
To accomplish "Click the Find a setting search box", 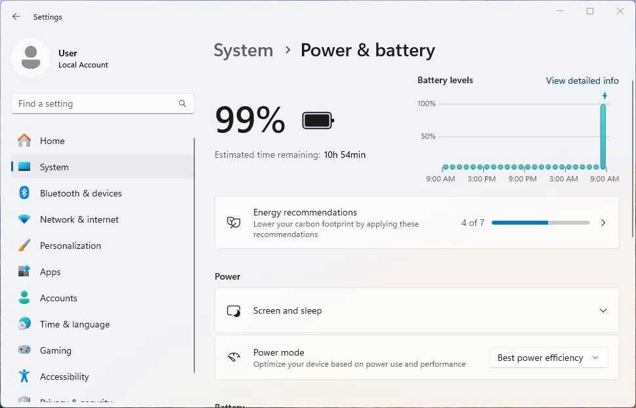I will click(95, 103).
